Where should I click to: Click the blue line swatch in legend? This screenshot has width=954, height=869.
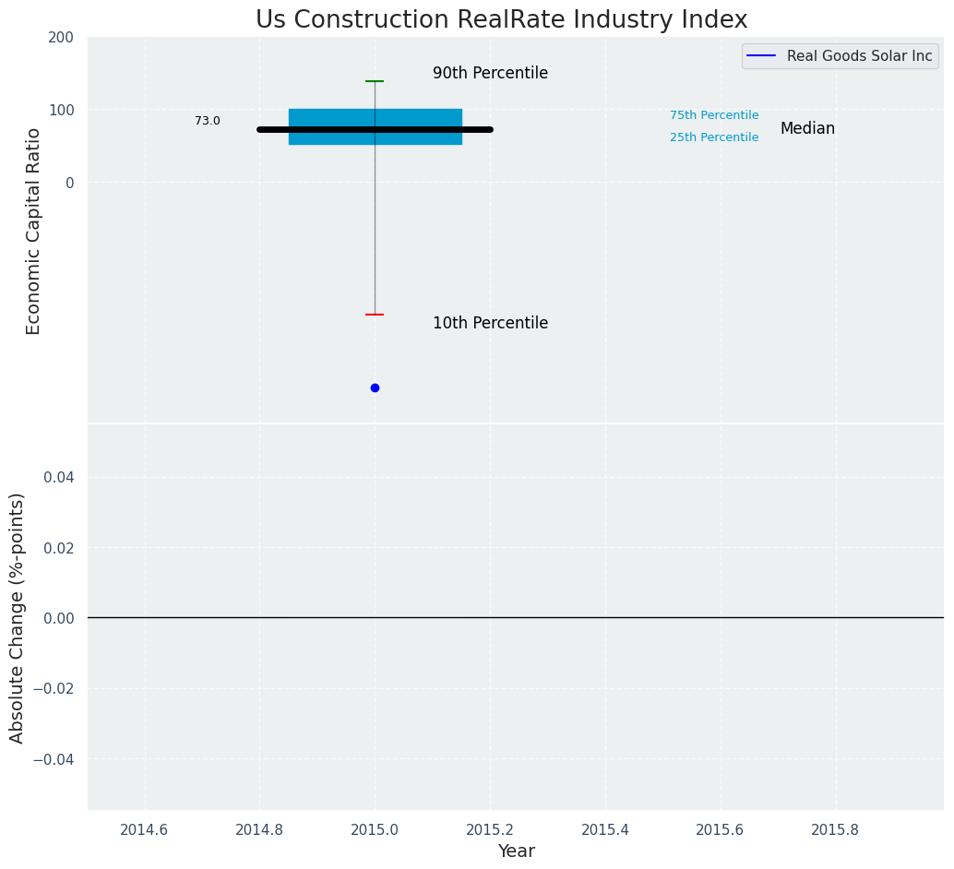(x=761, y=56)
